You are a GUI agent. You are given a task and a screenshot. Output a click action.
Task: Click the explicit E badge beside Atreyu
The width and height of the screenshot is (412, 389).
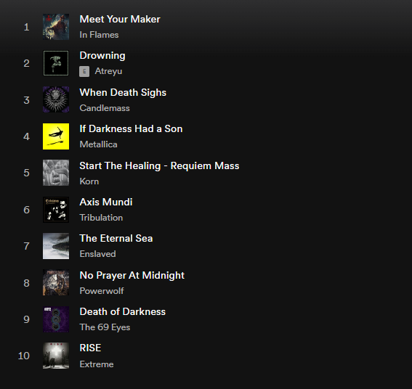(84, 71)
